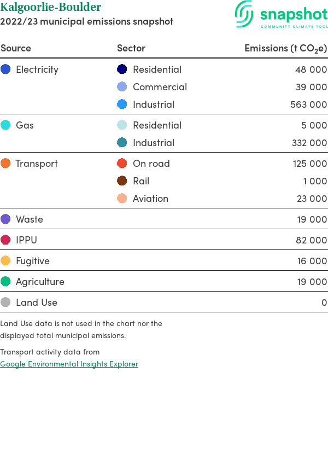Select the Gas Industrial teal dot
328x465 pixels.
(x=122, y=142)
